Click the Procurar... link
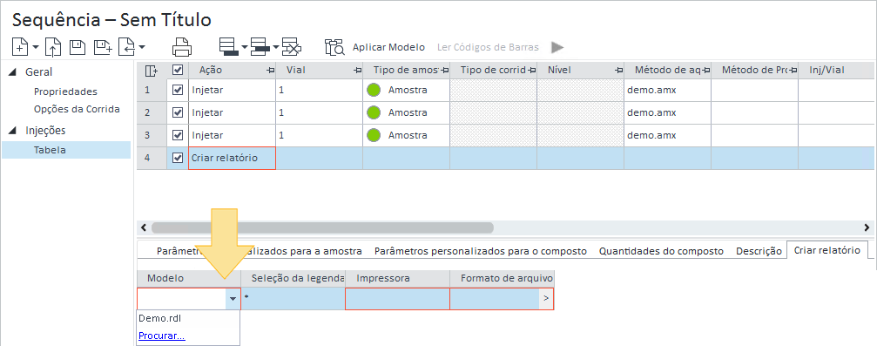877x346 pixels. [162, 336]
